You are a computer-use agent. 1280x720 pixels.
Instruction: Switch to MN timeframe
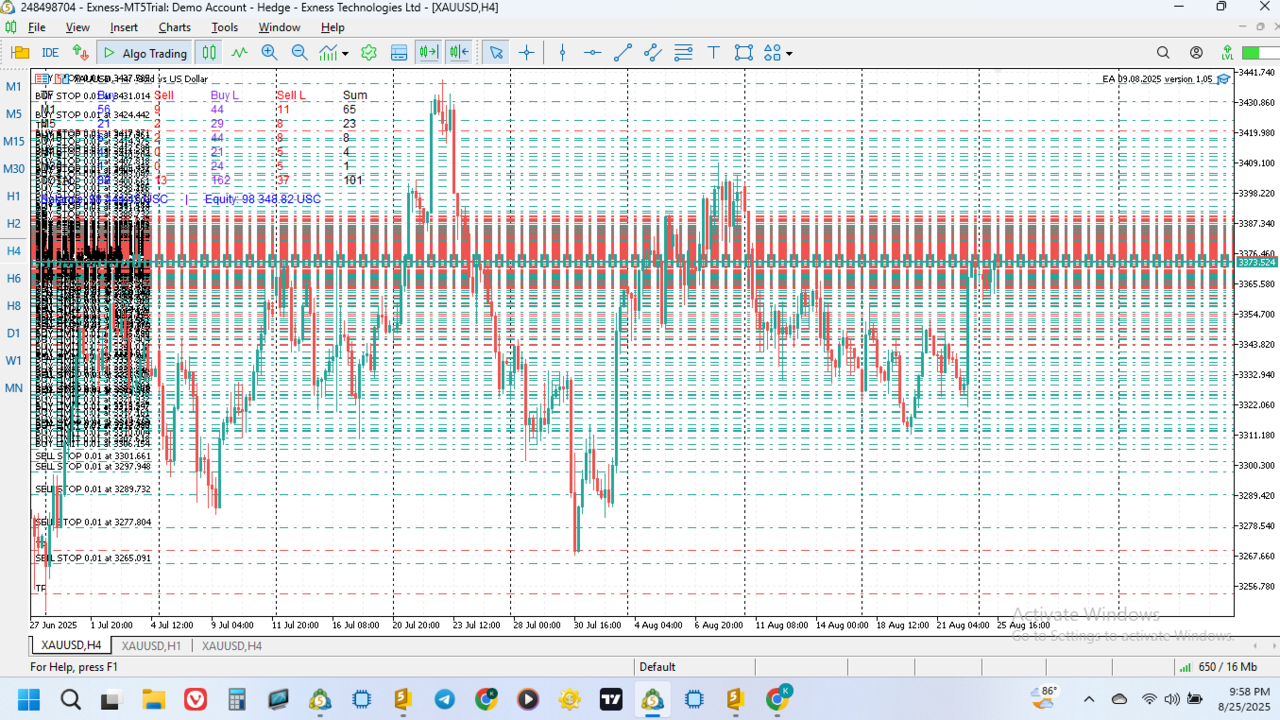pyautogui.click(x=13, y=388)
